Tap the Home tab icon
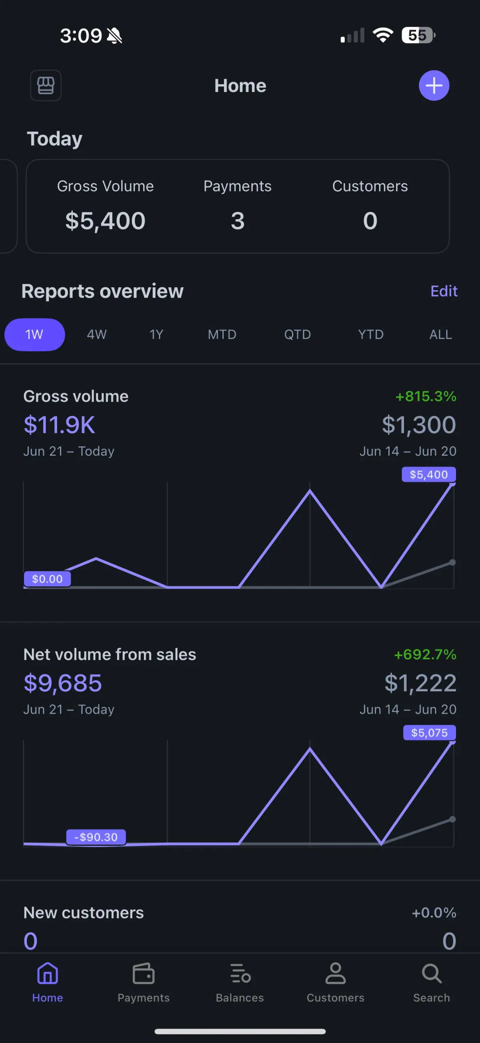Viewport: 480px width, 1043px height. [x=48, y=973]
